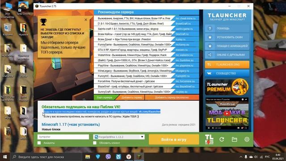The image size is (286, 161).
Task: Select MineLegacy server row
Action: pos(147,71)
